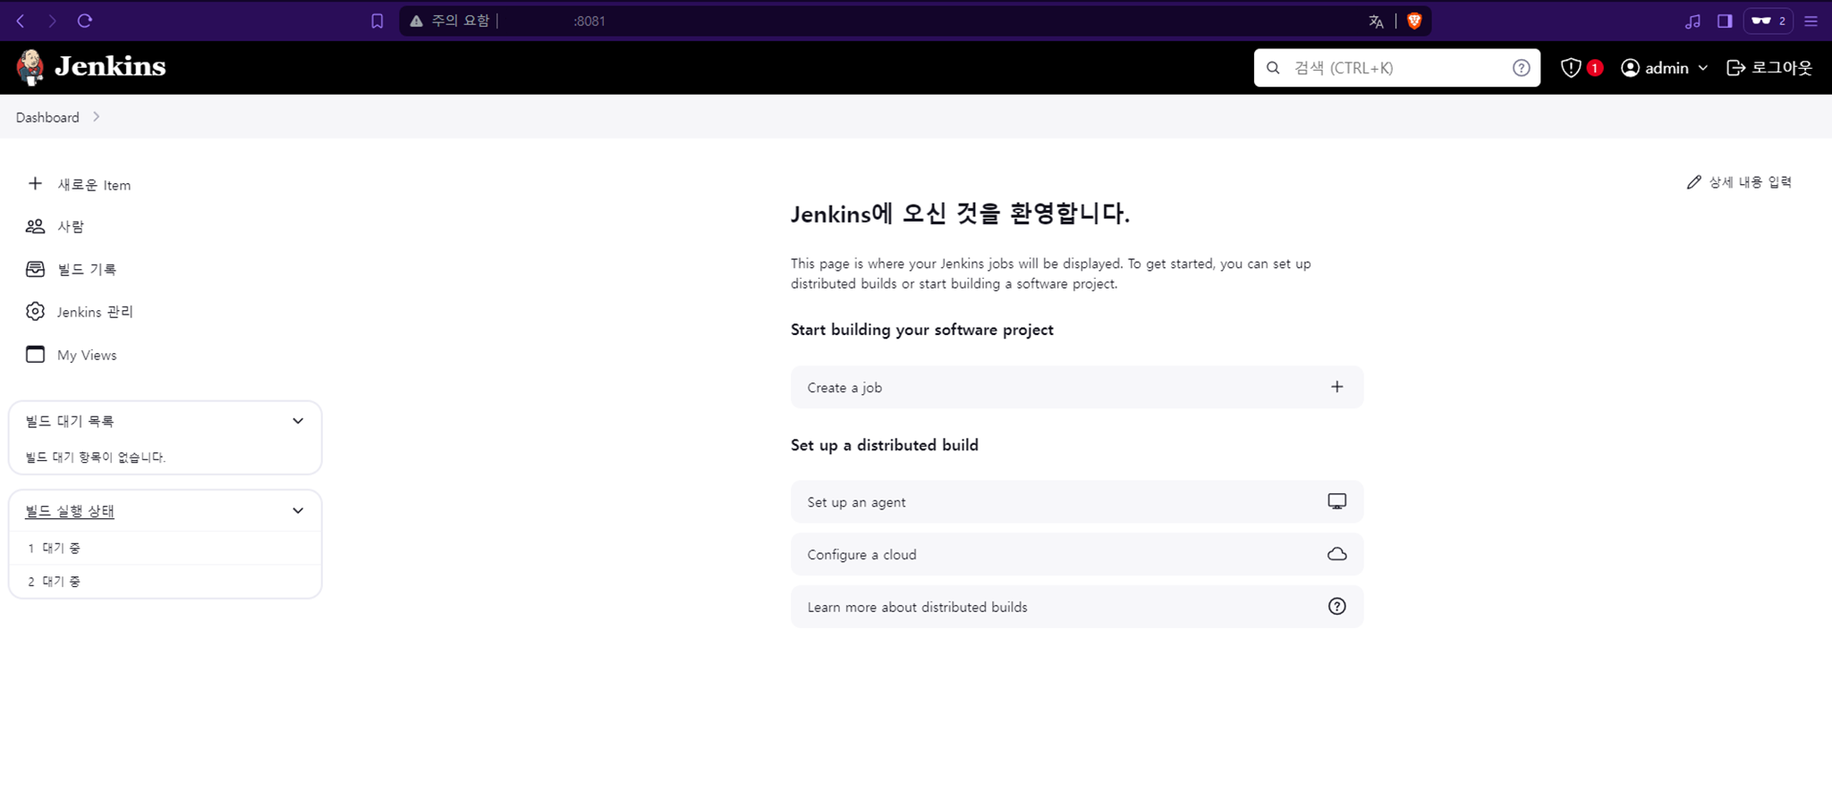
Task: Open search help question mark icon
Action: 1521,68
